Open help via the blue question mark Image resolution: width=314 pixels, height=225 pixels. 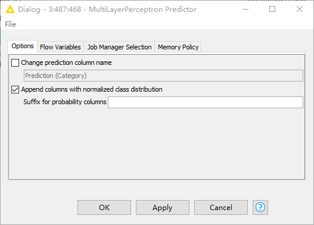pos(260,207)
